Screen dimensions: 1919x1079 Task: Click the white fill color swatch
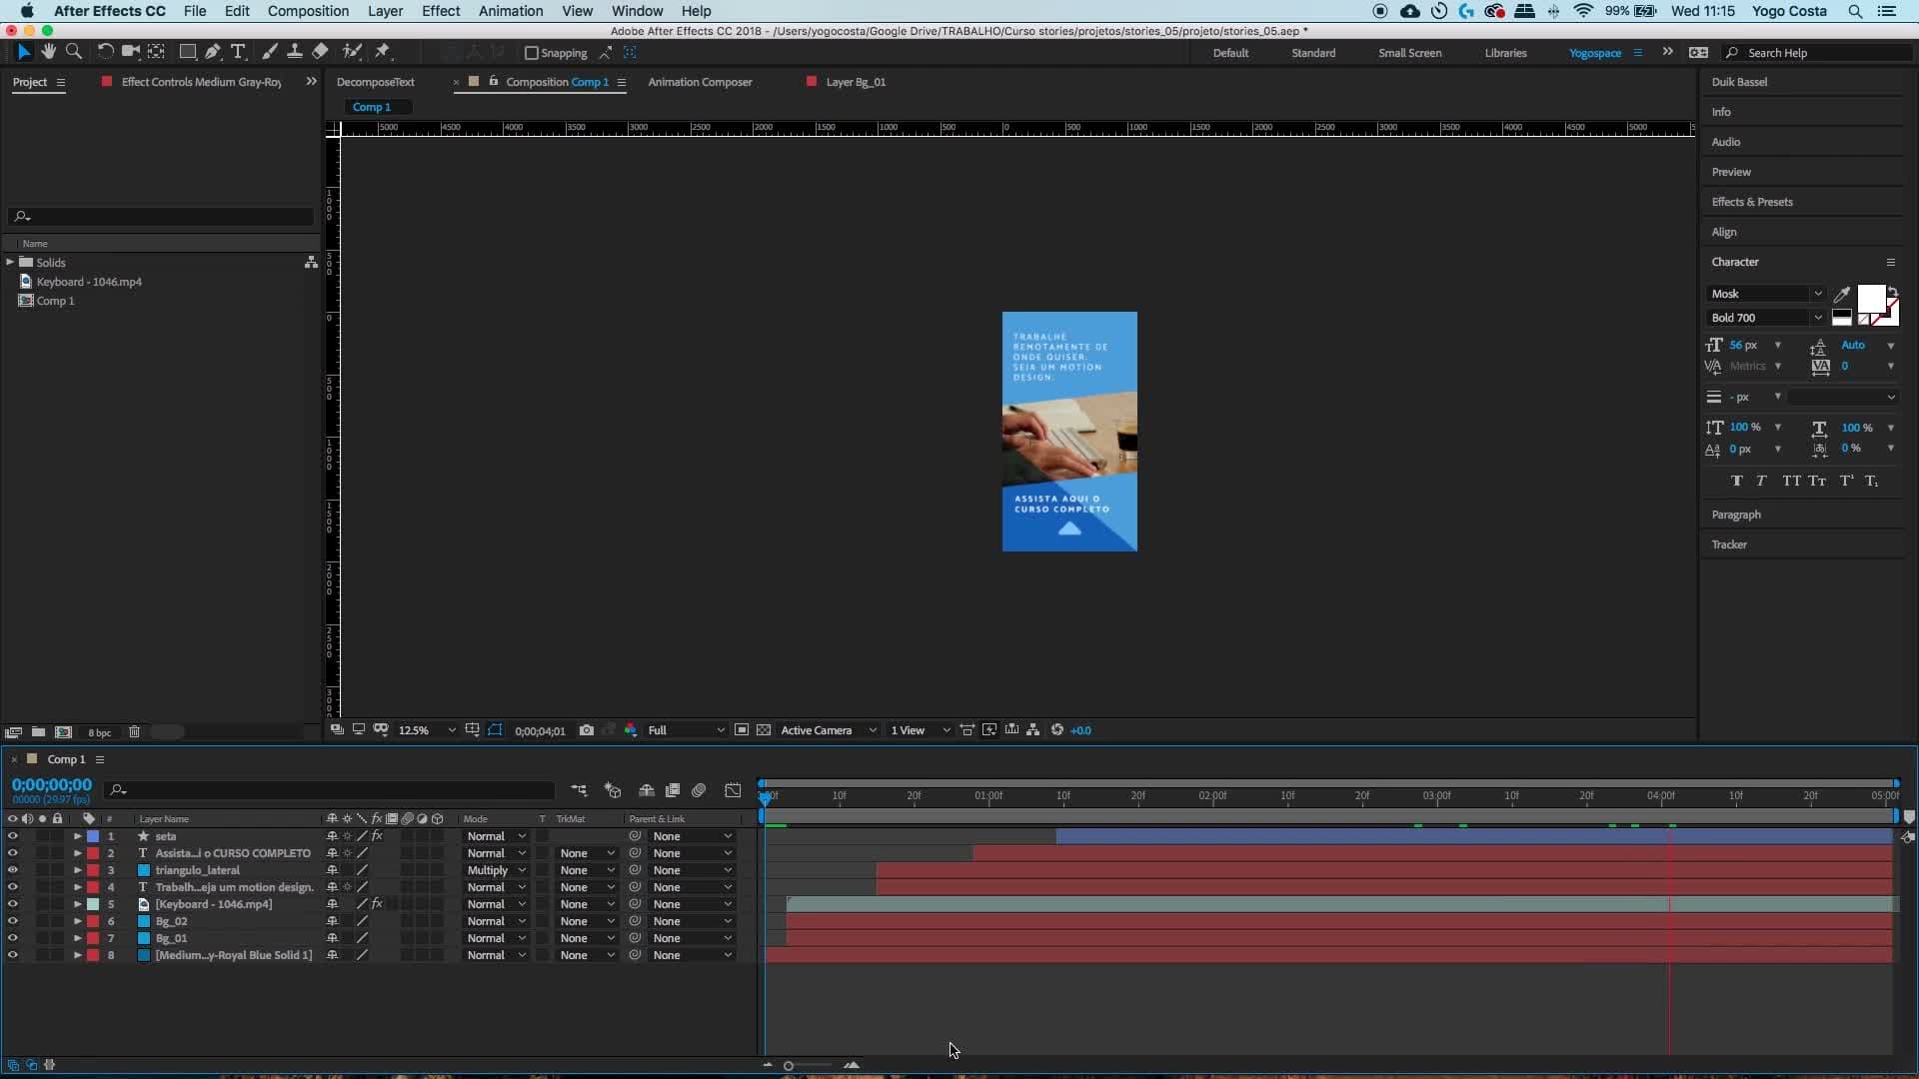[x=1871, y=299]
